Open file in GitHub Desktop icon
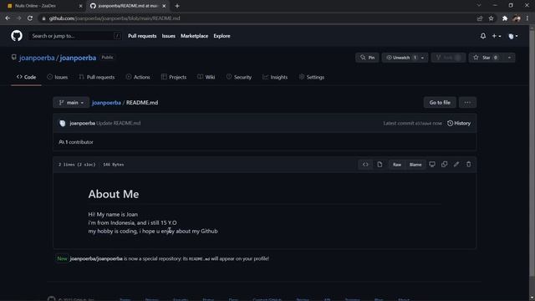The height and width of the screenshot is (301, 535). click(x=432, y=164)
